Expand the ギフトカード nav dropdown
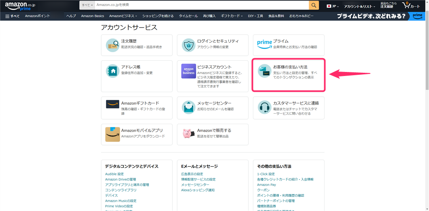This screenshot has width=429, height=211. click(232, 16)
